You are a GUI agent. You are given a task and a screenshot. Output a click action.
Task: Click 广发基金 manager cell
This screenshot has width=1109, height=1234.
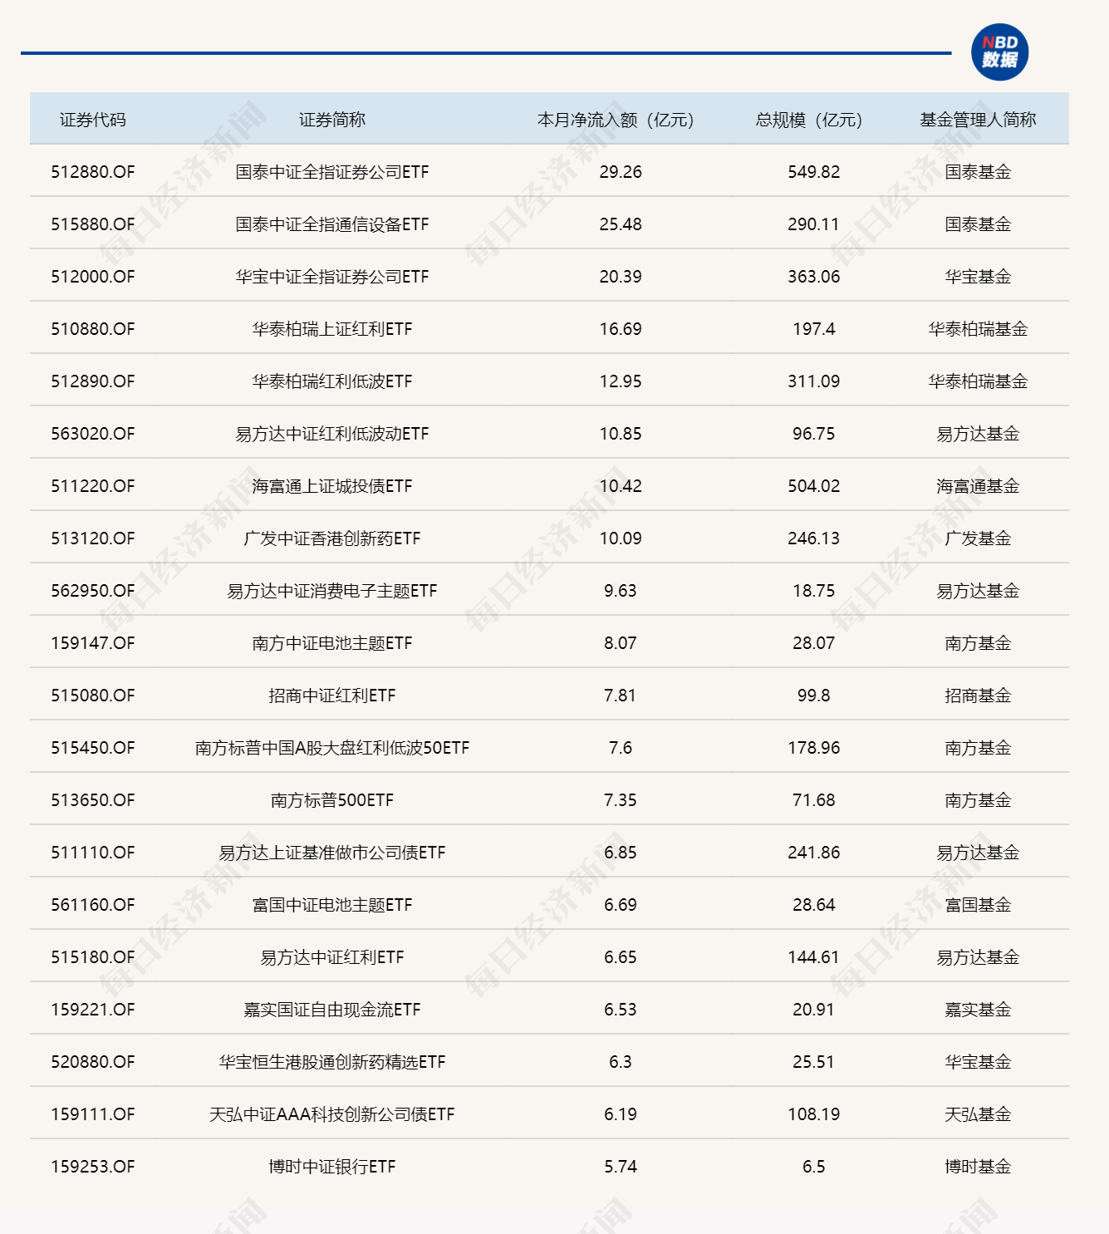tap(978, 538)
